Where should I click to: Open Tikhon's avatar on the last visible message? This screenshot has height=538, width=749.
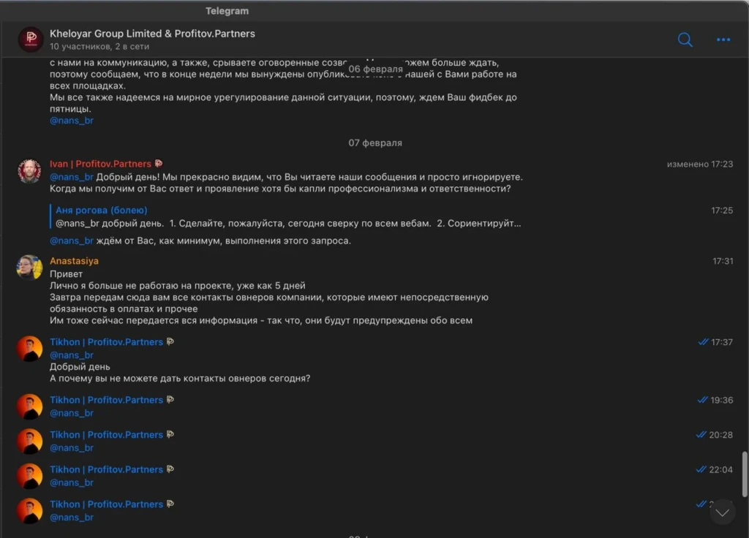(x=29, y=511)
